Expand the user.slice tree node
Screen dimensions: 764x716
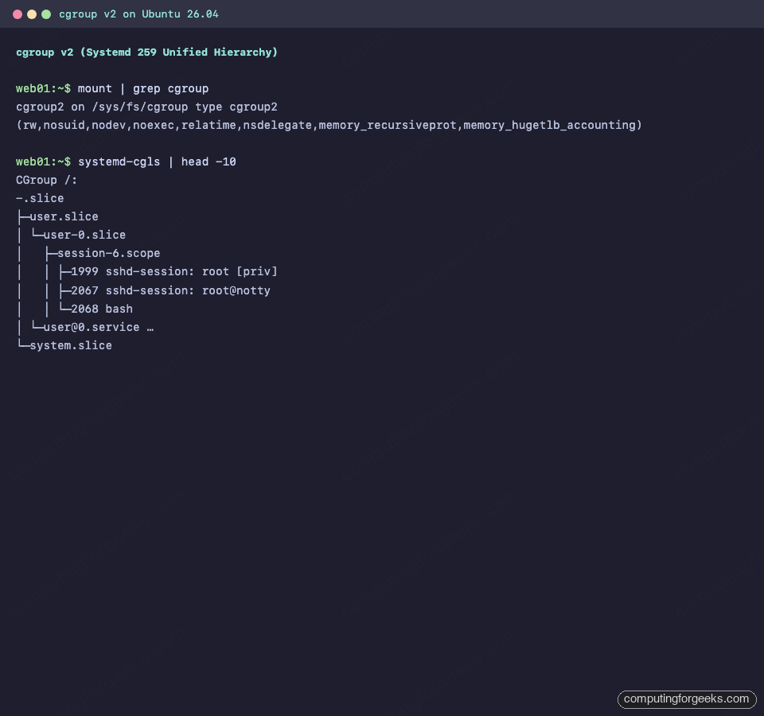(x=64, y=216)
